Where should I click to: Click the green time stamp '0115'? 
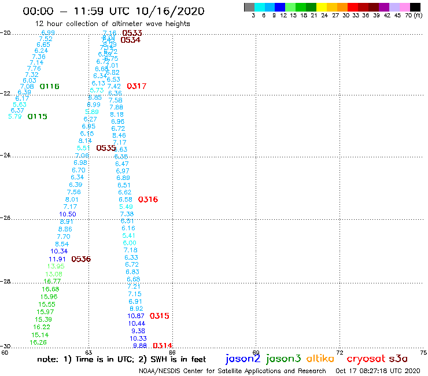(38, 117)
